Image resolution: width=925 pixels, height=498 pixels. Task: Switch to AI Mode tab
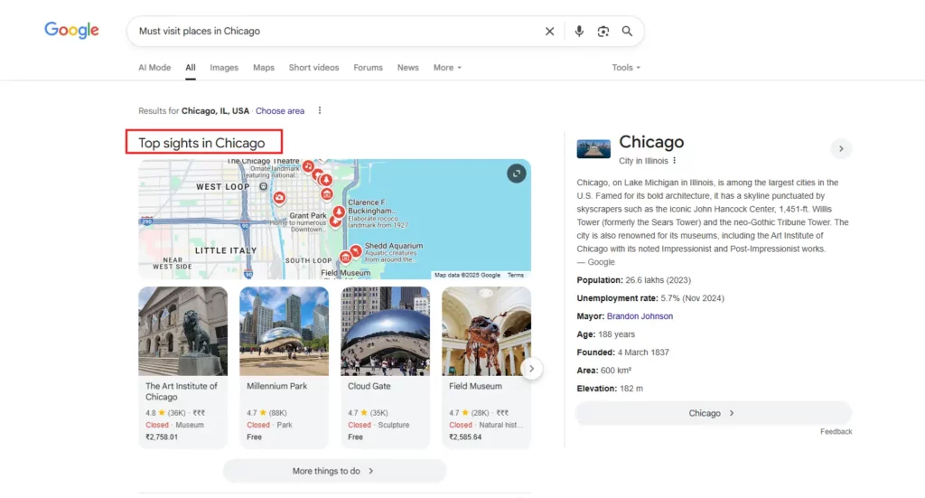click(x=154, y=67)
